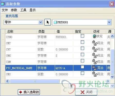Viewport: 115px width, 96px height.
Task: Expand the 主 dropdown at bottom
Action: pyautogui.click(x=112, y=86)
